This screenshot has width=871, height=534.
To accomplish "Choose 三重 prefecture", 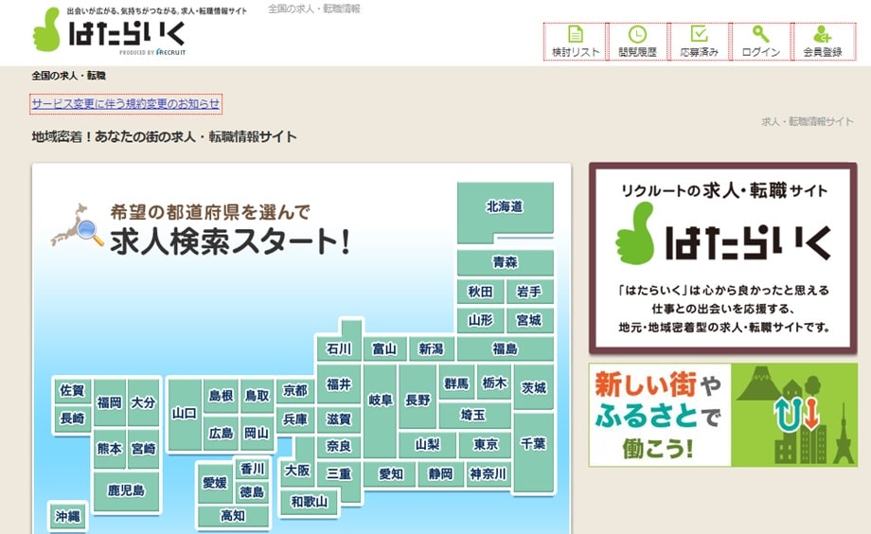I will pyautogui.click(x=339, y=474).
